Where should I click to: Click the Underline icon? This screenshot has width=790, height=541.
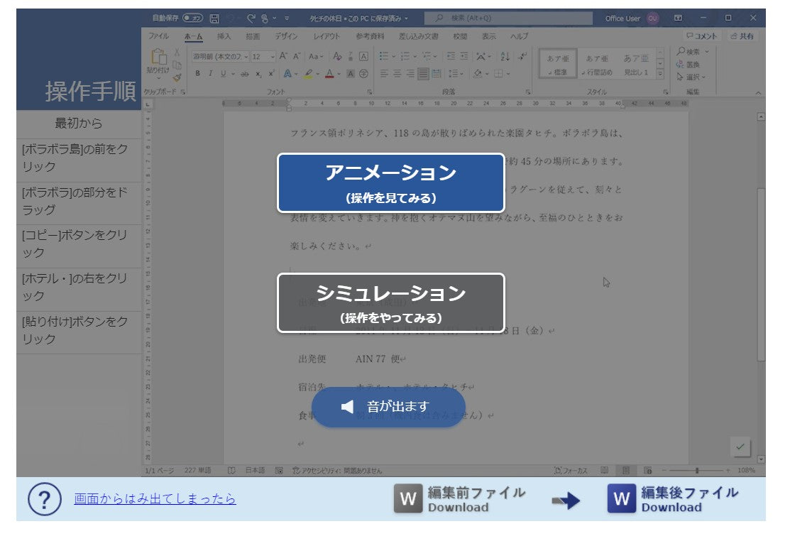[224, 73]
